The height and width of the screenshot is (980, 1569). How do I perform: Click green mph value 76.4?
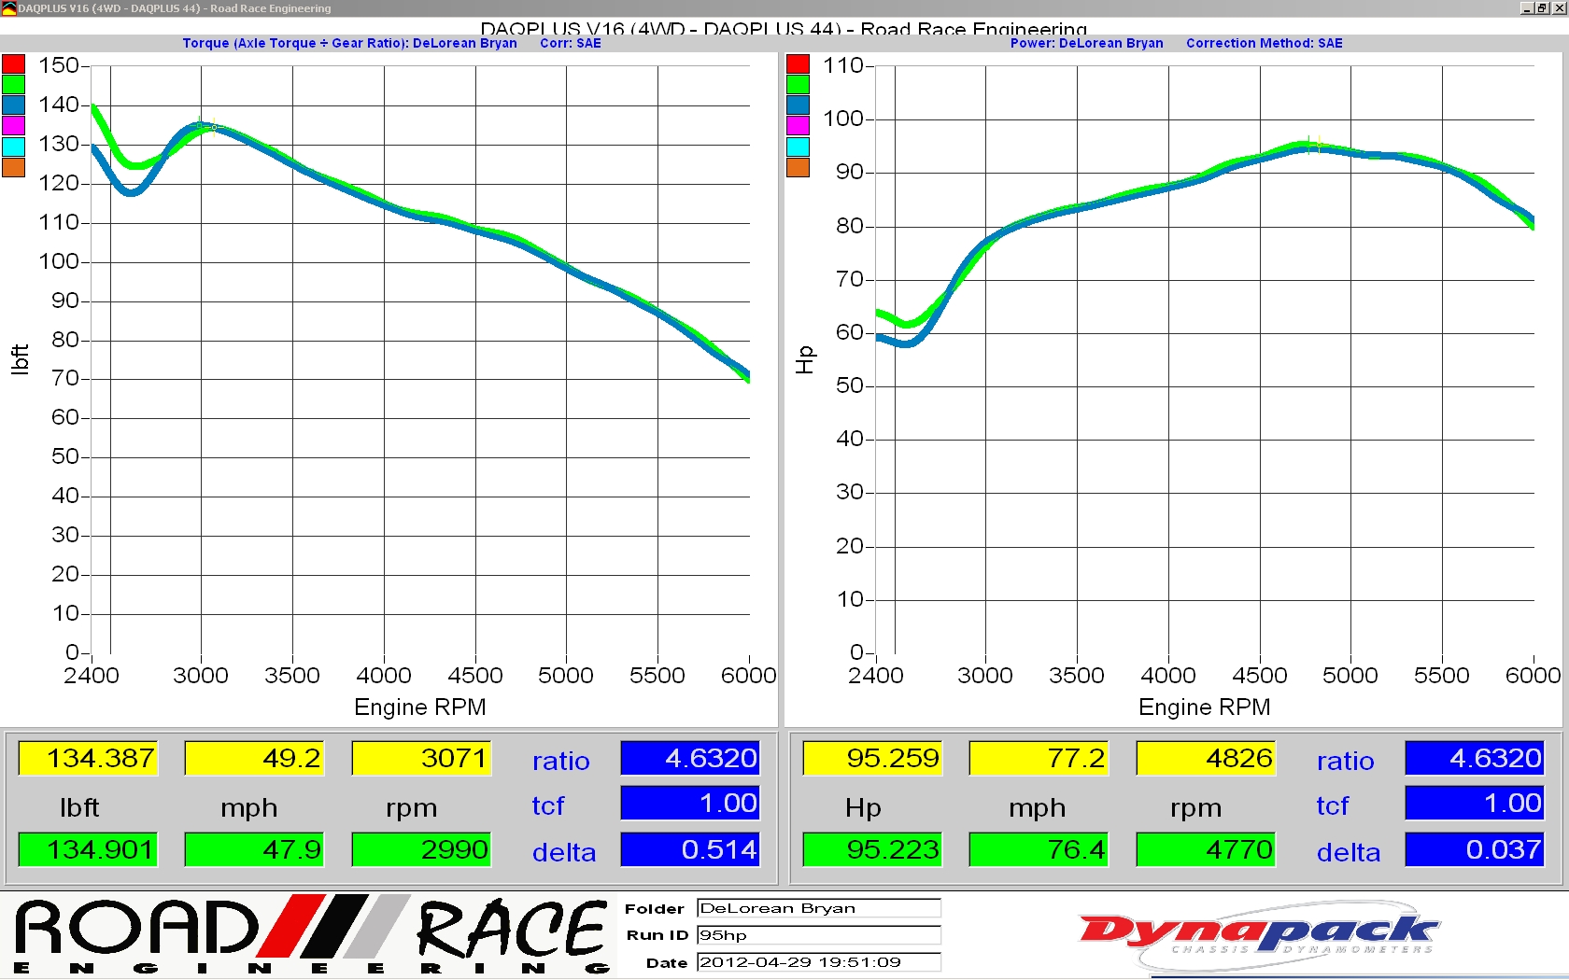pos(1039,849)
